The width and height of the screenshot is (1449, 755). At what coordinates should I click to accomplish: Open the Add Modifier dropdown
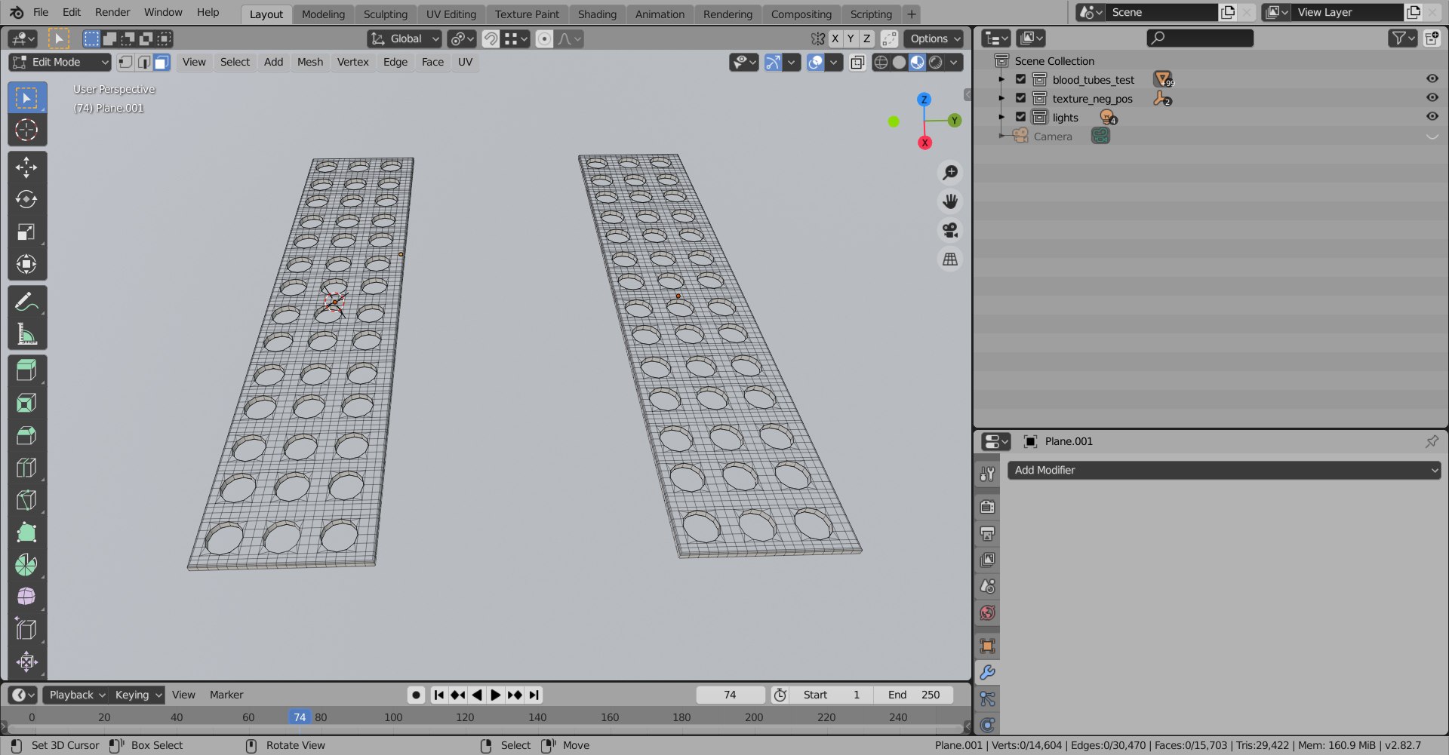pos(1224,471)
